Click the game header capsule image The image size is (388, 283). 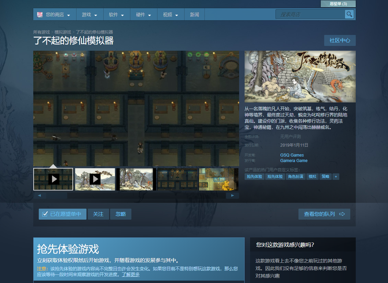(300, 77)
